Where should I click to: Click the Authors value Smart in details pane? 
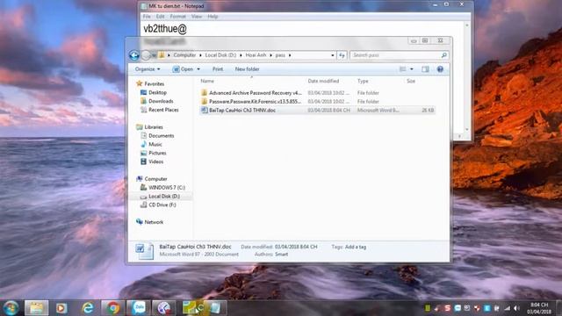tap(281, 255)
